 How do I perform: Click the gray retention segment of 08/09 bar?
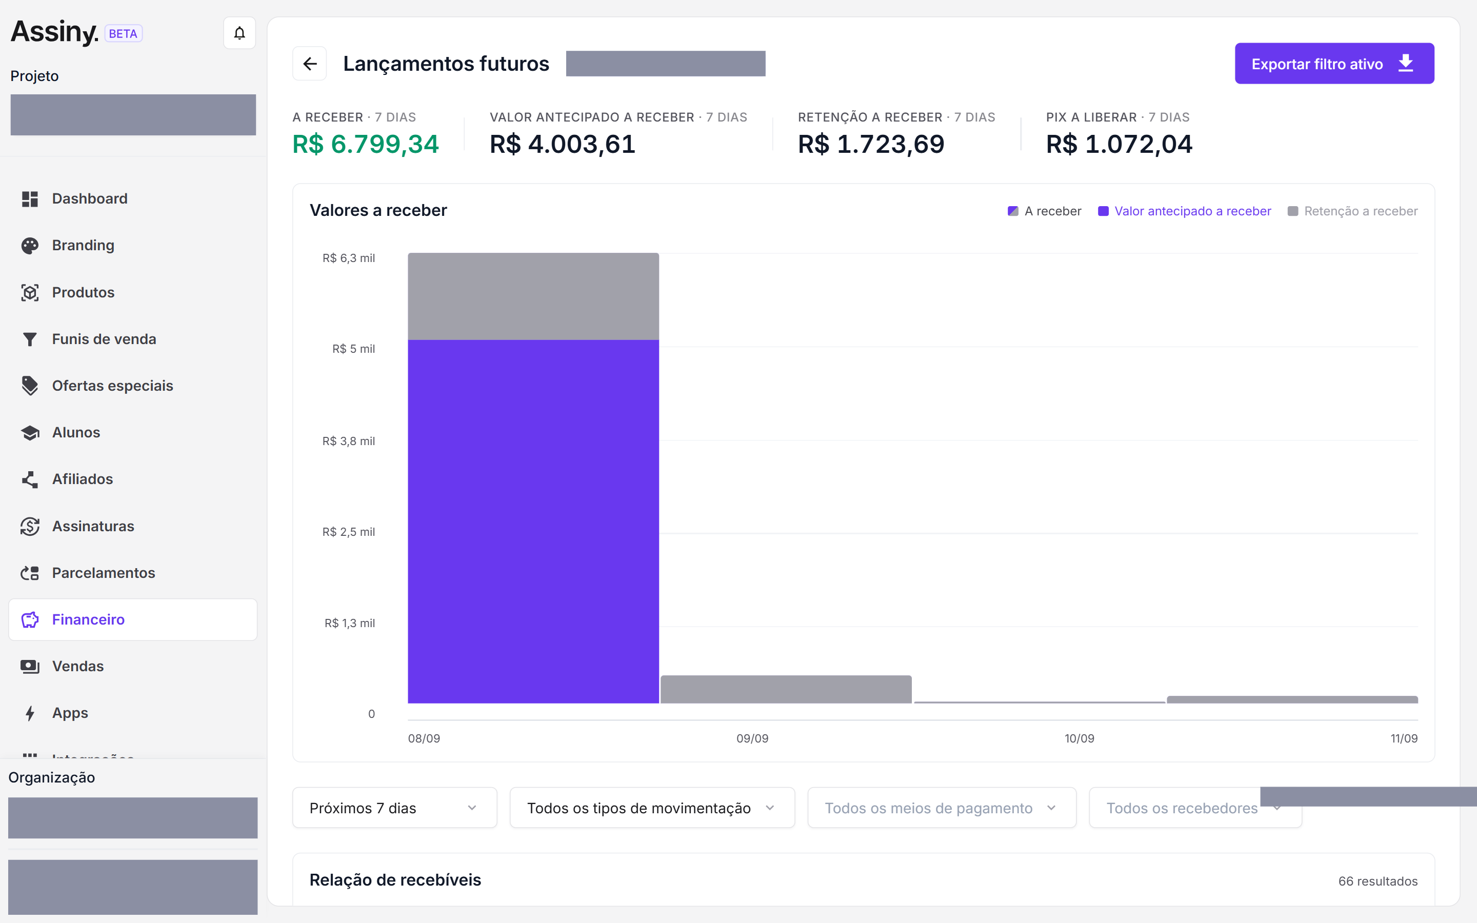(x=533, y=297)
